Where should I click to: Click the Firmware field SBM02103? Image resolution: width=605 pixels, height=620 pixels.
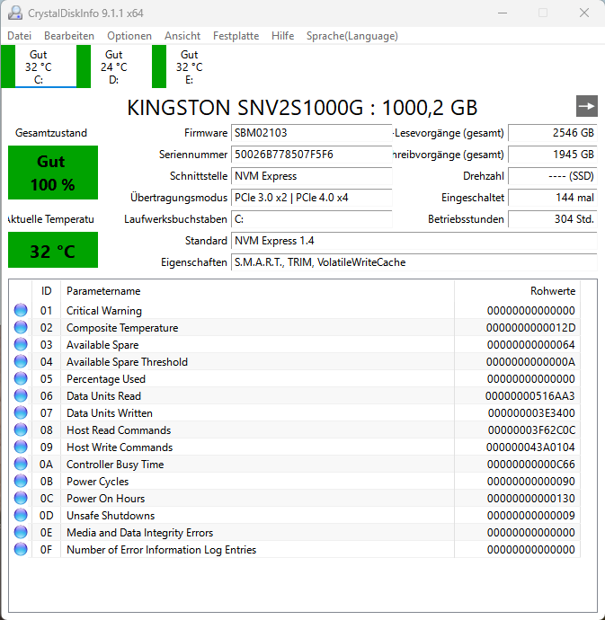tap(311, 133)
